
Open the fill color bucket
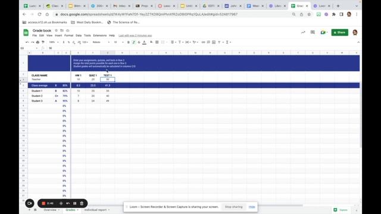(151, 42)
